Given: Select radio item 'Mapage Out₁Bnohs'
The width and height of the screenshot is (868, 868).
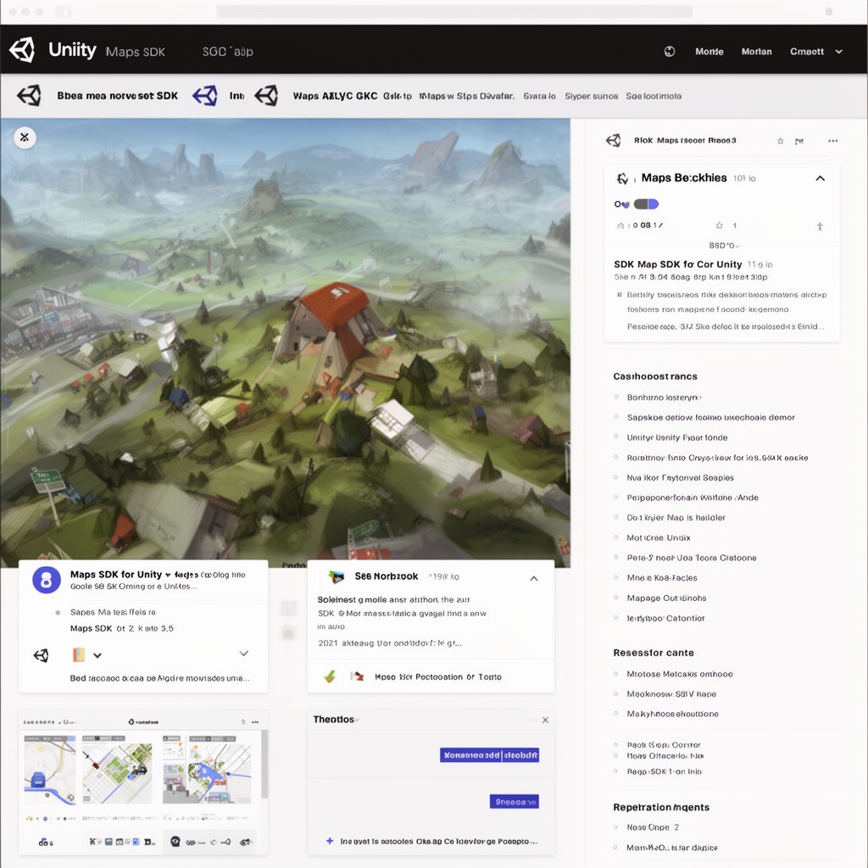Looking at the screenshot, I should click(x=615, y=598).
